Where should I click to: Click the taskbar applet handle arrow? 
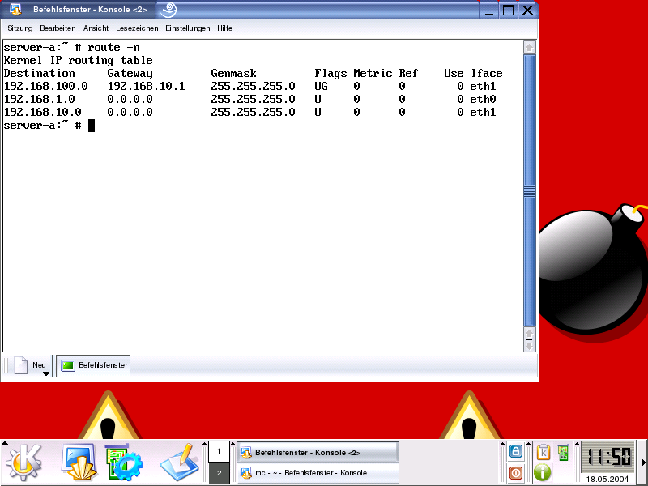coord(233,444)
